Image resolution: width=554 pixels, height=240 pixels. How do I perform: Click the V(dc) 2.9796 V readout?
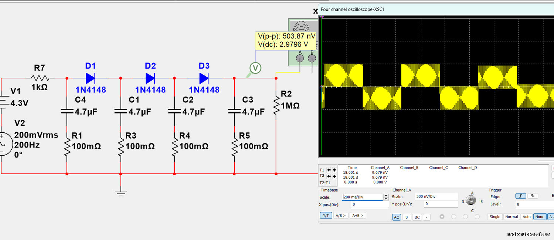pyautogui.click(x=282, y=45)
